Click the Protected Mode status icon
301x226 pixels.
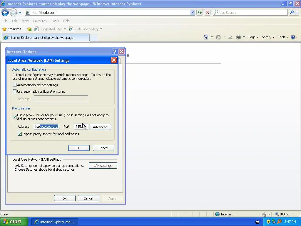pos(264,214)
